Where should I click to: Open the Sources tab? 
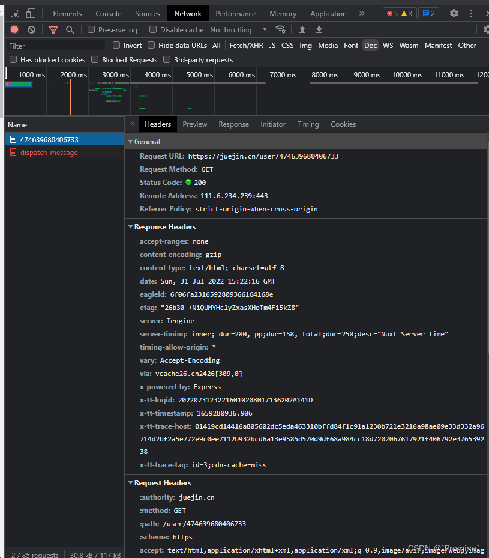(x=148, y=14)
